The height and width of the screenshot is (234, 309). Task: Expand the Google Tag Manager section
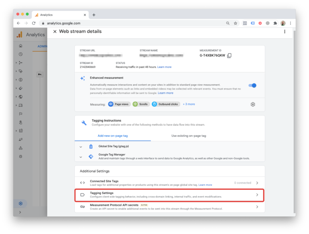[x=80, y=157]
